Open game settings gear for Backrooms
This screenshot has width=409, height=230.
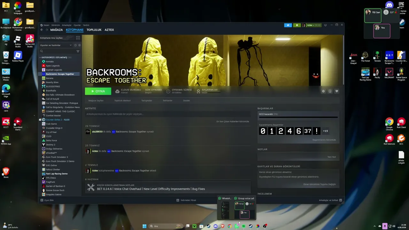(323, 91)
